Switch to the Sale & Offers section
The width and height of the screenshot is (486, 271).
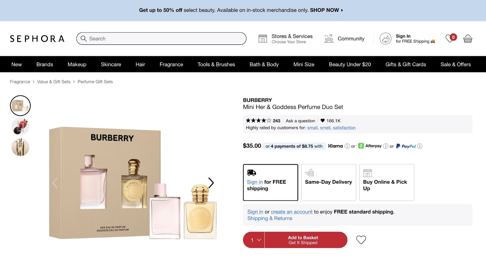[456, 64]
